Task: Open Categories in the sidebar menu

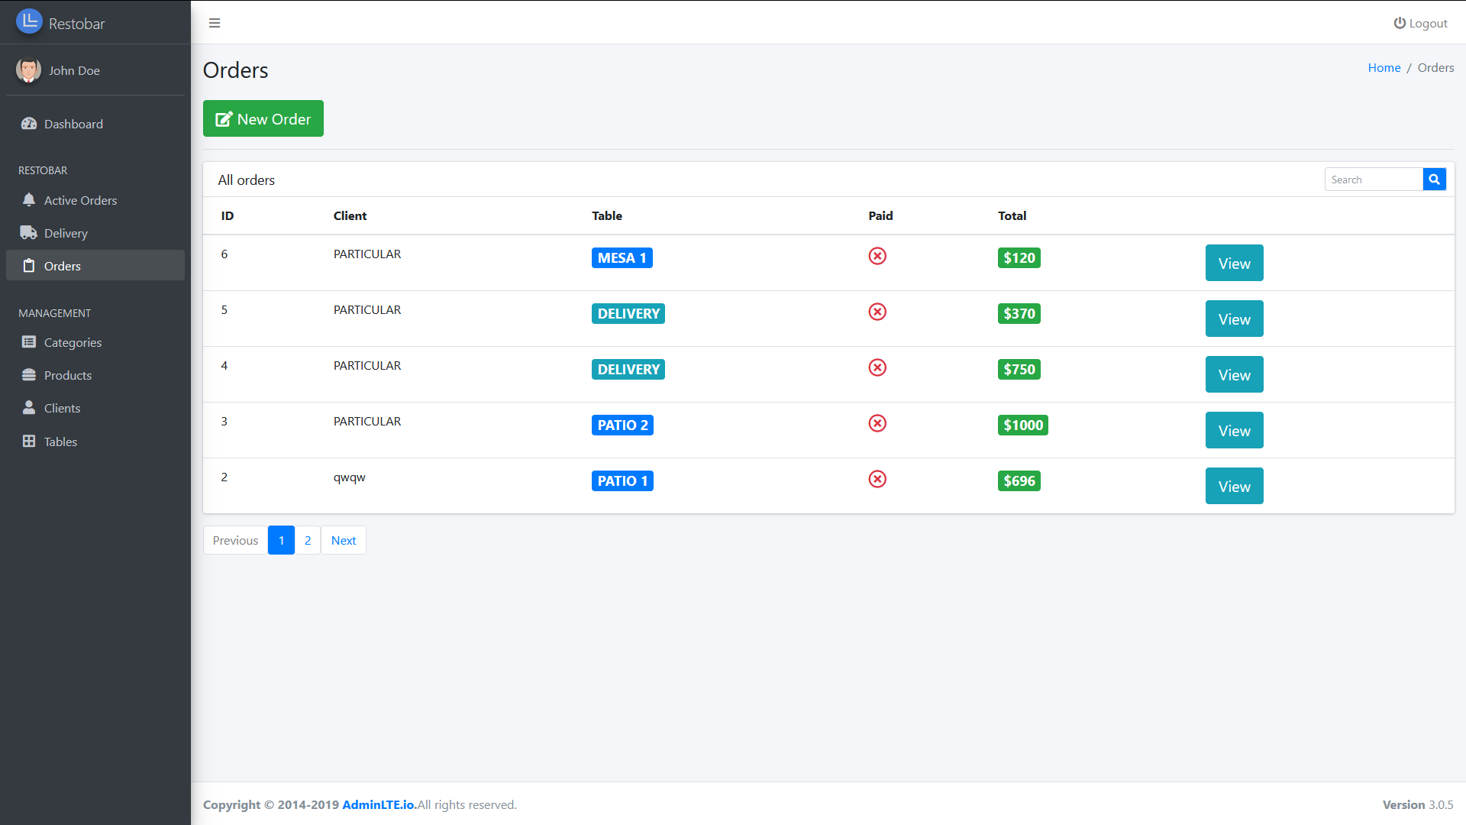Action: click(73, 342)
